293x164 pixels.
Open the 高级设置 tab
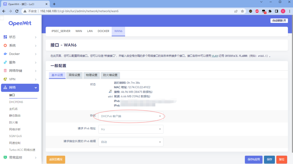pyautogui.click(x=74, y=75)
